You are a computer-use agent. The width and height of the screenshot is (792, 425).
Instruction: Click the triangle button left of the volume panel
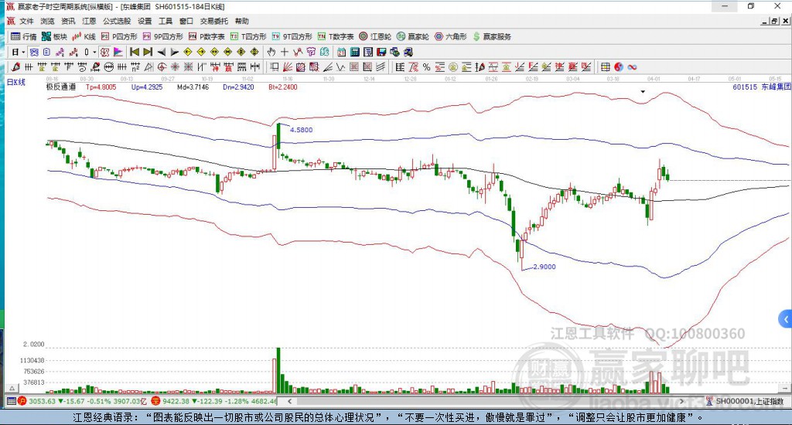[x=12, y=388]
